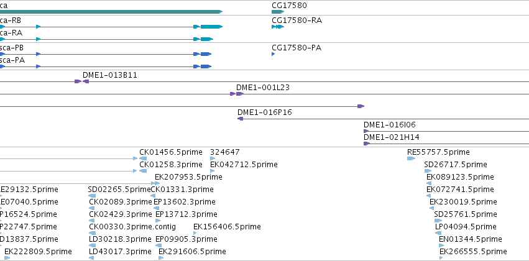529x261 pixels.
Task: Select the DME1-013B11 BAC label
Action: coord(110,75)
